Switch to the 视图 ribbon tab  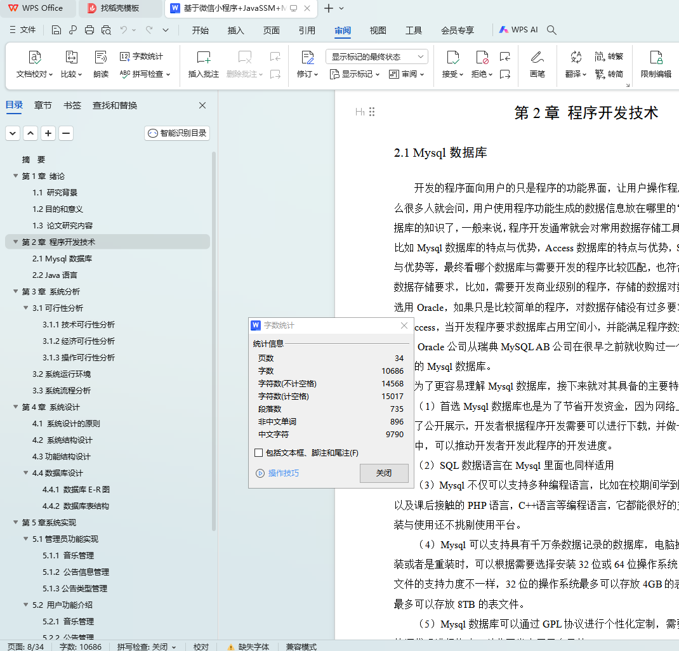[x=378, y=30]
